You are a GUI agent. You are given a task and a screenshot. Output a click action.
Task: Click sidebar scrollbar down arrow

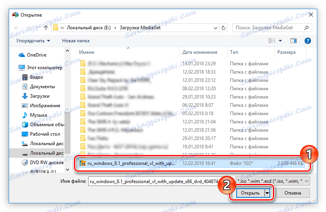[67, 170]
